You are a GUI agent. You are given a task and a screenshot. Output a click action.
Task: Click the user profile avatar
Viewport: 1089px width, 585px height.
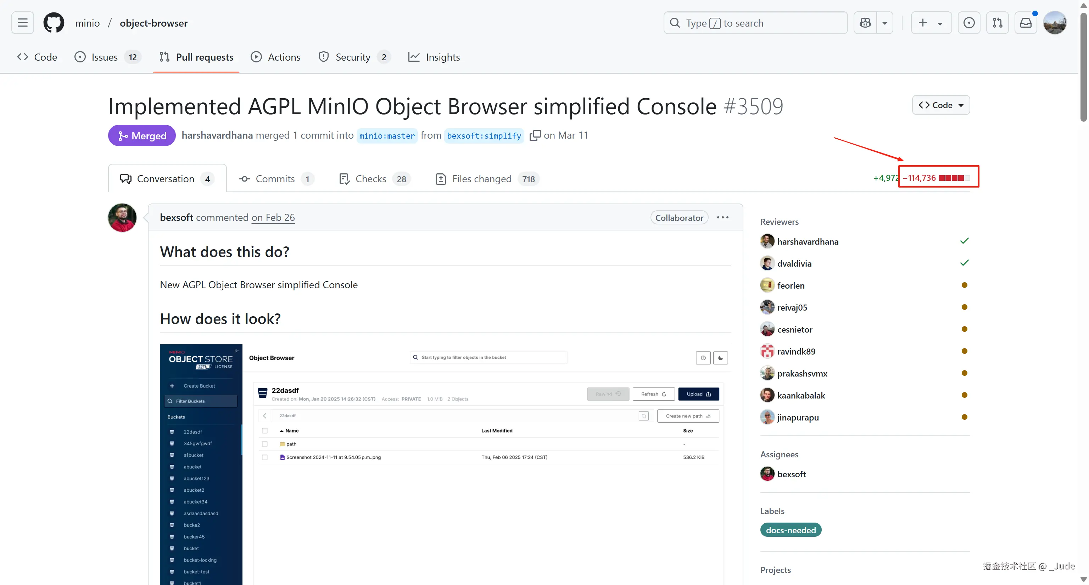1054,23
